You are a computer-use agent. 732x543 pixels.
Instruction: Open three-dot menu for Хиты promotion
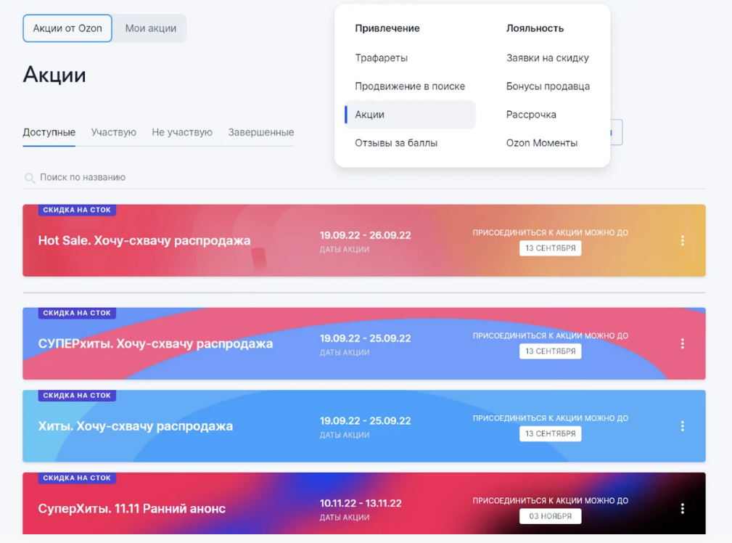[x=682, y=426]
